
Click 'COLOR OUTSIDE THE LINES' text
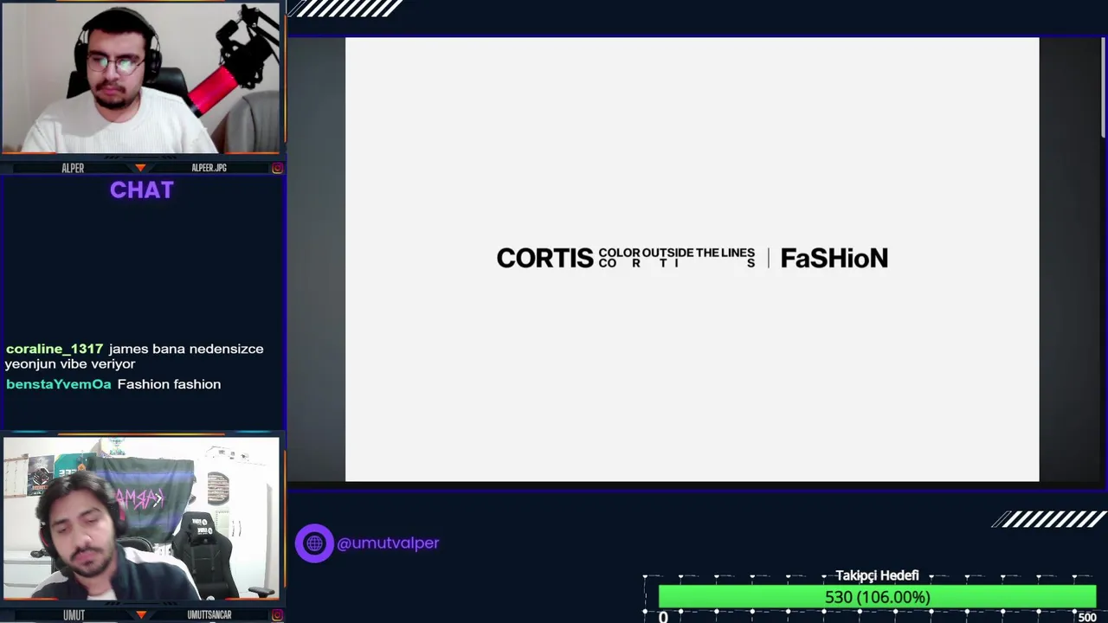click(x=677, y=253)
